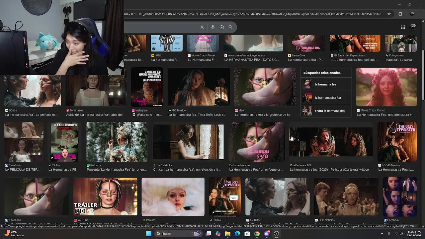This screenshot has height=239, width=425.
Task: Open the Google account avatar on the page
Action: [413, 27]
